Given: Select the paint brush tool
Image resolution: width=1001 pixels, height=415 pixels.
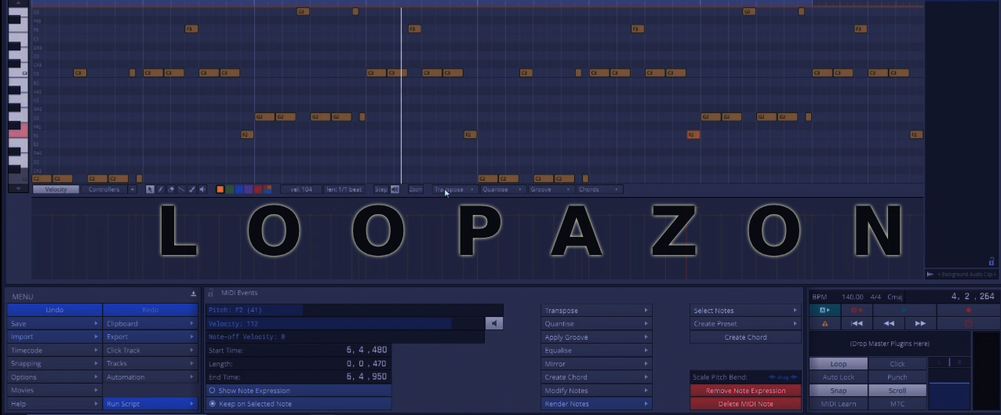Looking at the screenshot, I should (191, 189).
